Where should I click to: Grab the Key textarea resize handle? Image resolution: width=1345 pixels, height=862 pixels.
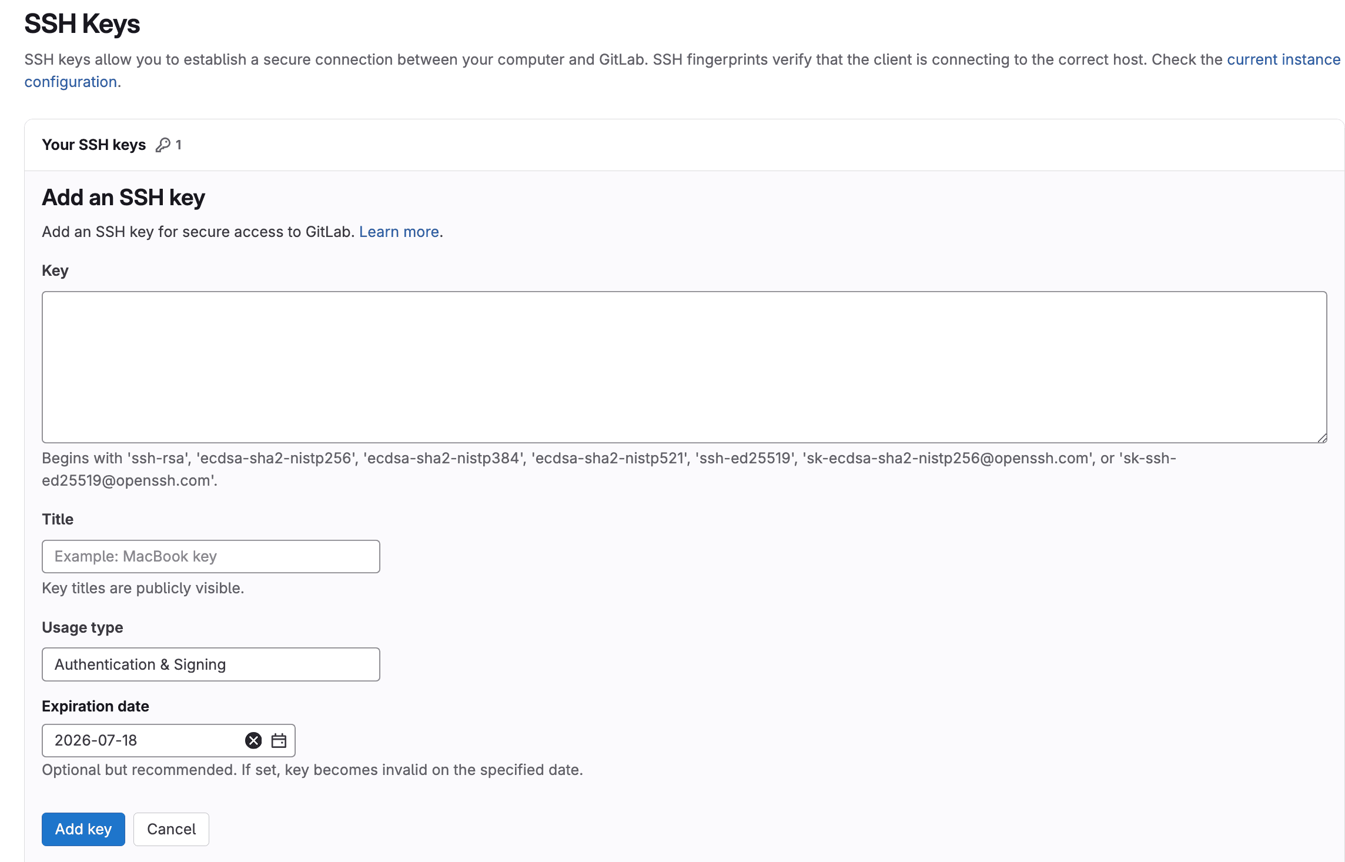[1323, 438]
